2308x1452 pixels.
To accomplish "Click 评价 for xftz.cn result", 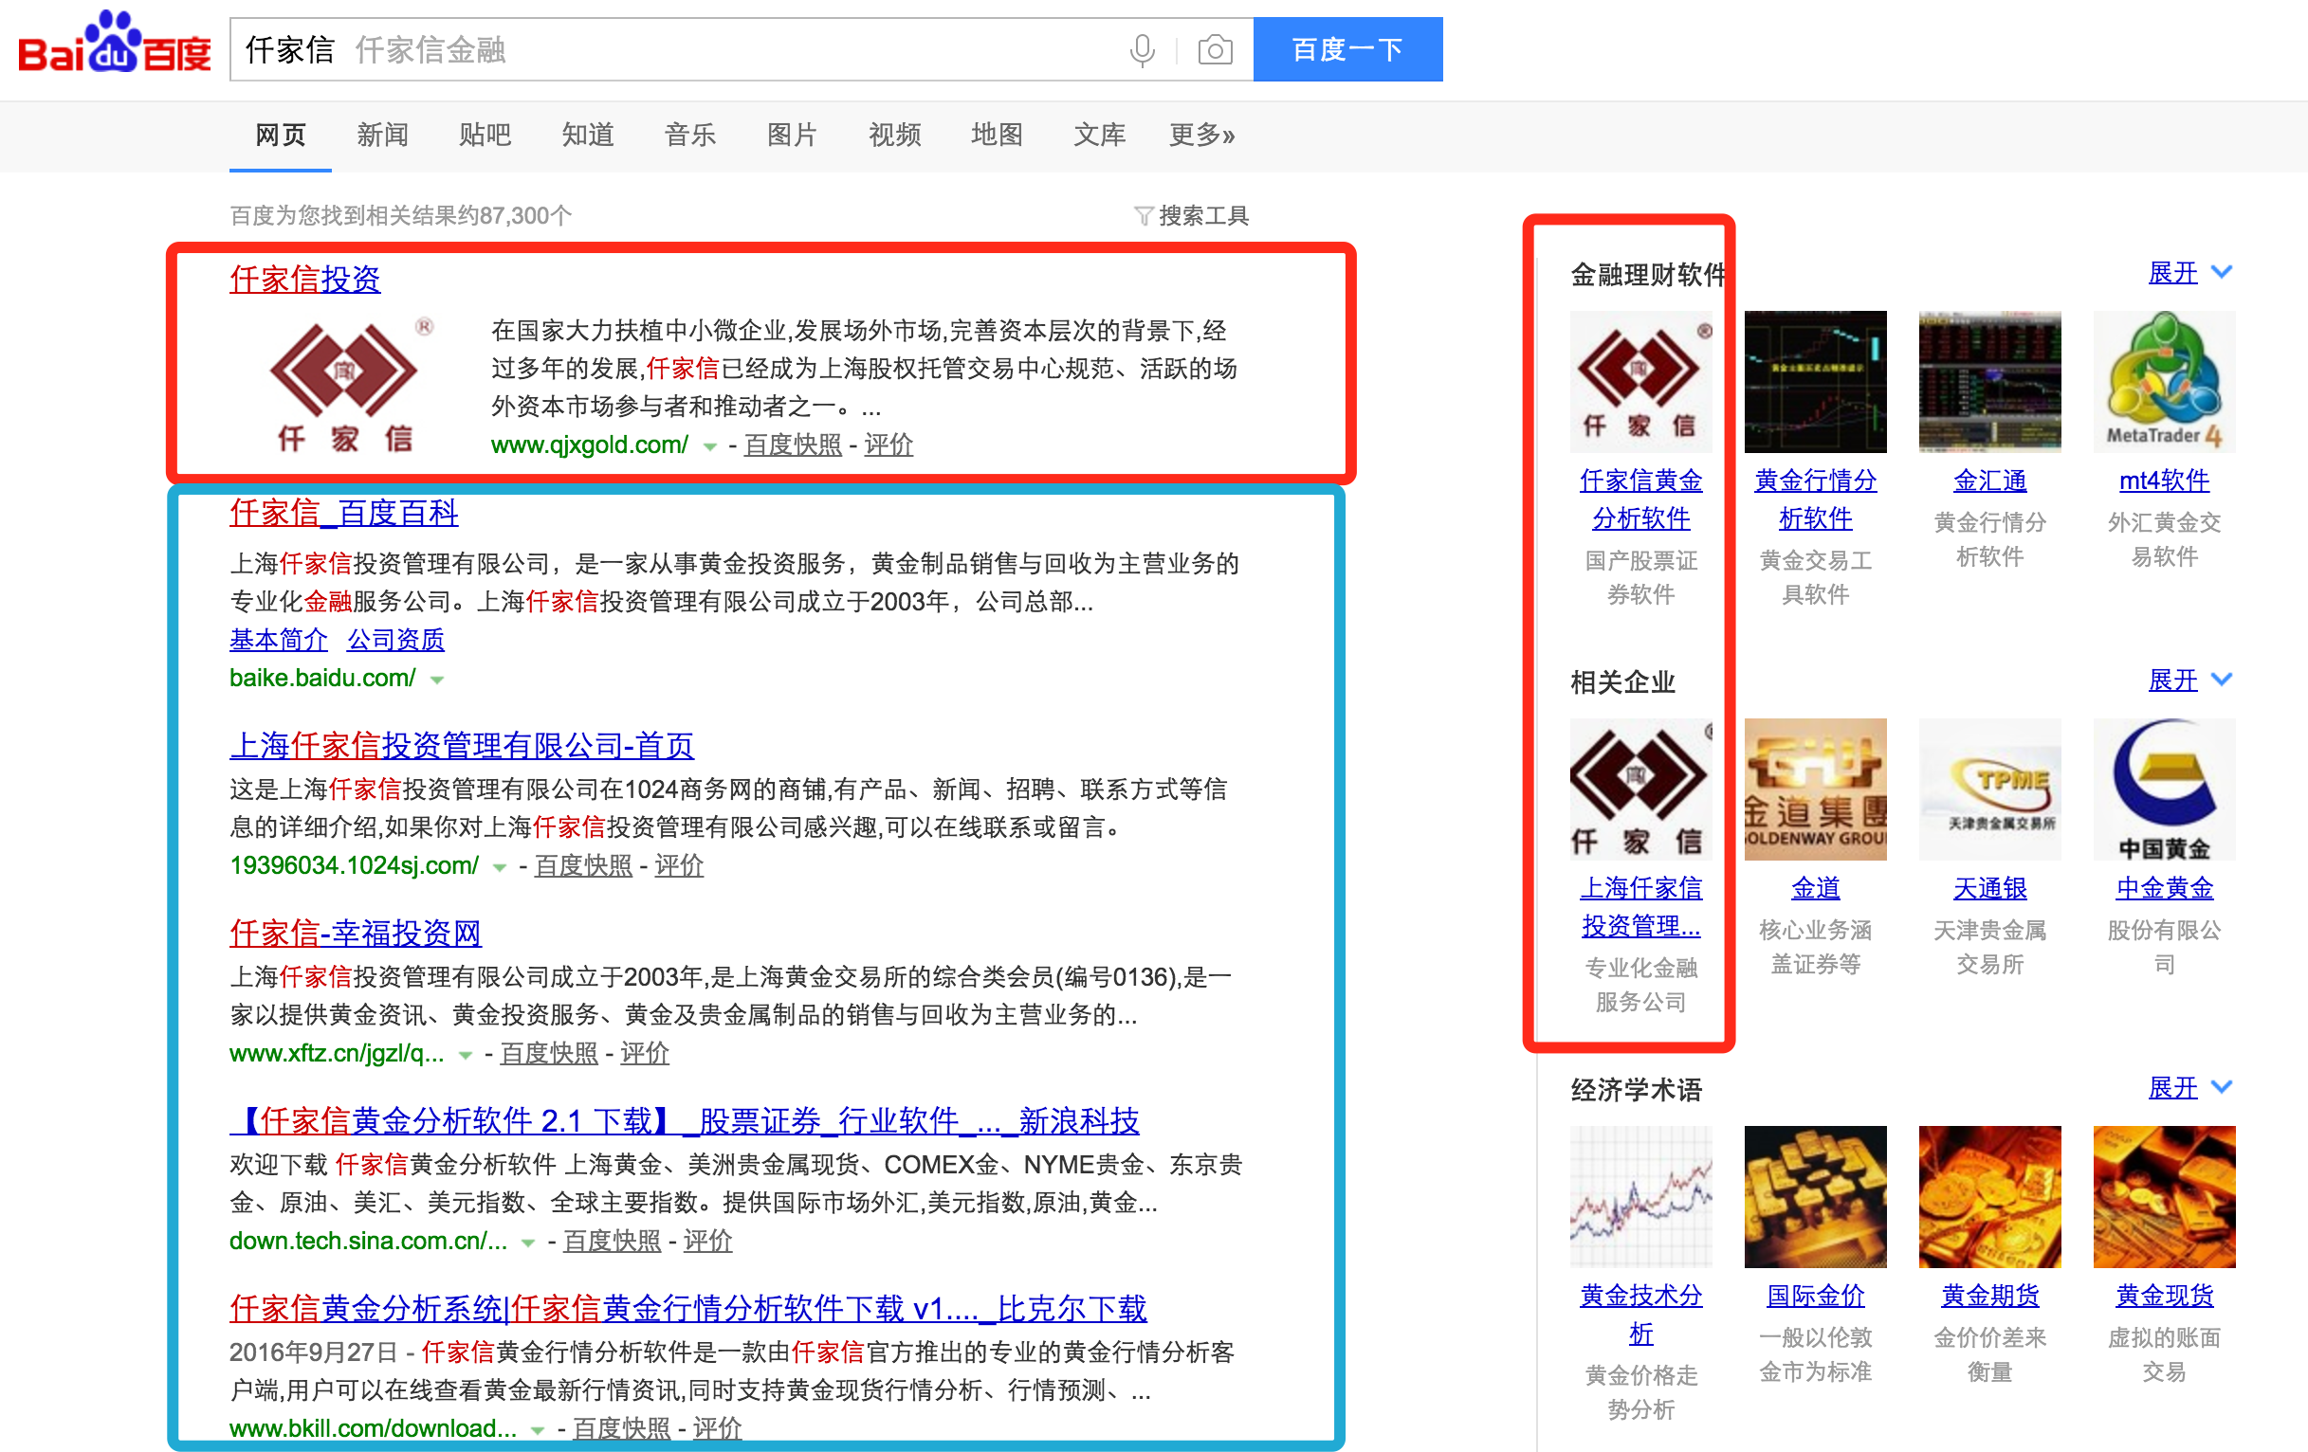I will point(644,1054).
